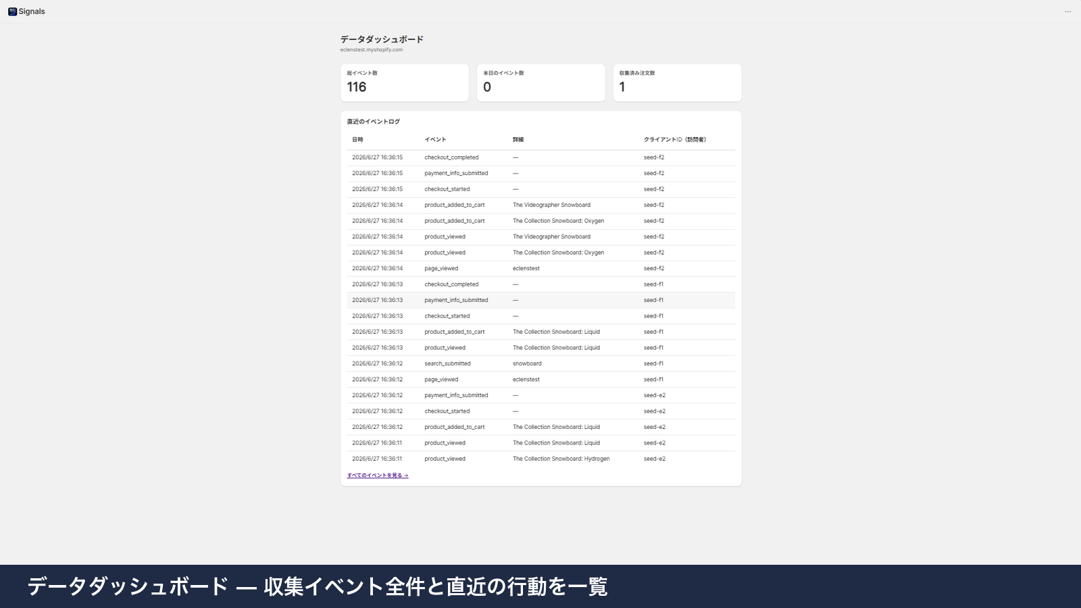Click the timestamp of the search_submitted row

[x=377, y=364]
